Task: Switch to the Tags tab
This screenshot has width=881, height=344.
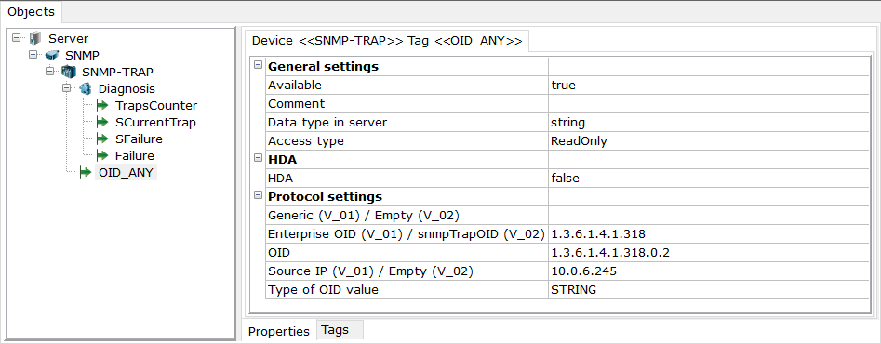Action: pyautogui.click(x=335, y=330)
